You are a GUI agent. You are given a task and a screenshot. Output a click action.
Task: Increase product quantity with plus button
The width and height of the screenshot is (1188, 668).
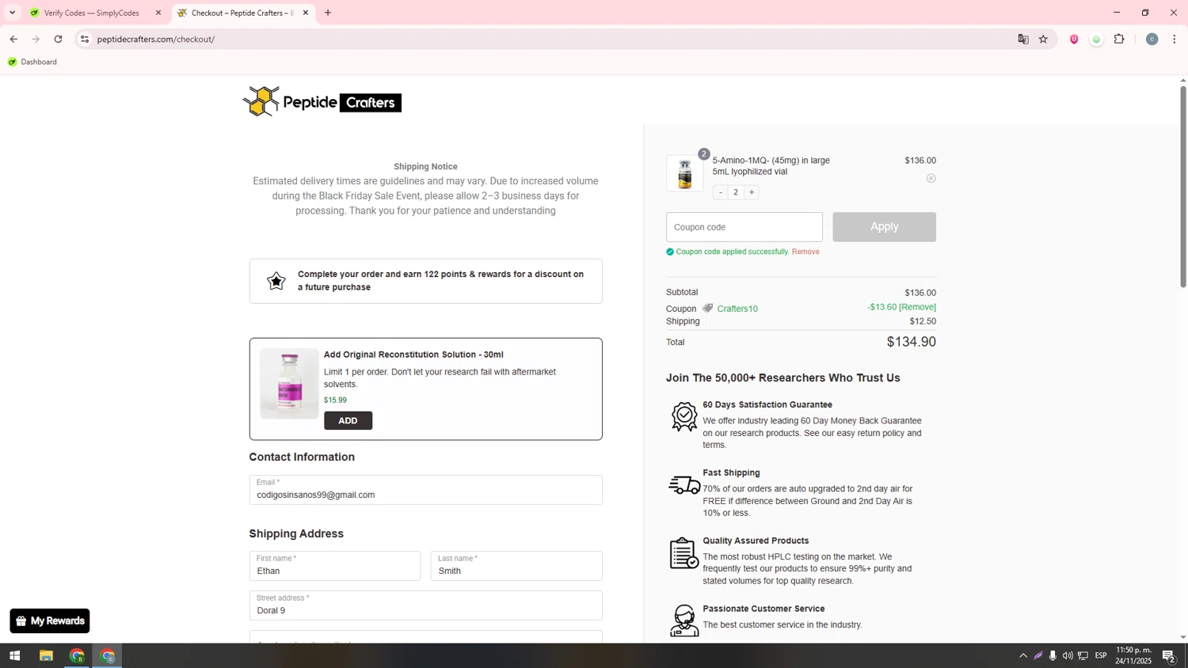tap(752, 192)
